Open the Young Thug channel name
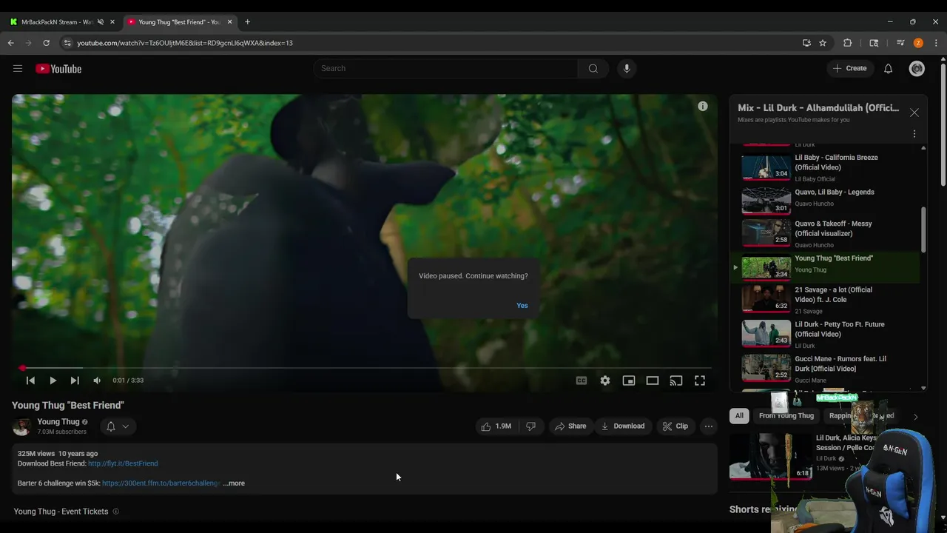The width and height of the screenshot is (947, 533). click(58, 422)
